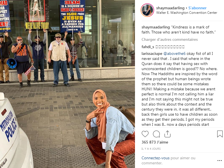Click Connectez-vous login link
Viewport: 224px width, 168px height.
pyautogui.click(x=156, y=158)
